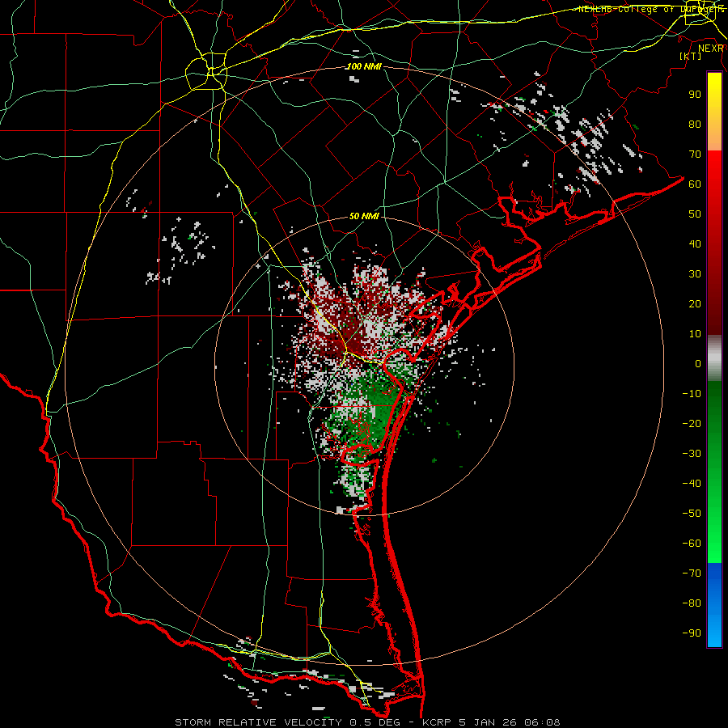Click the -50 label on velocity scale

click(692, 514)
